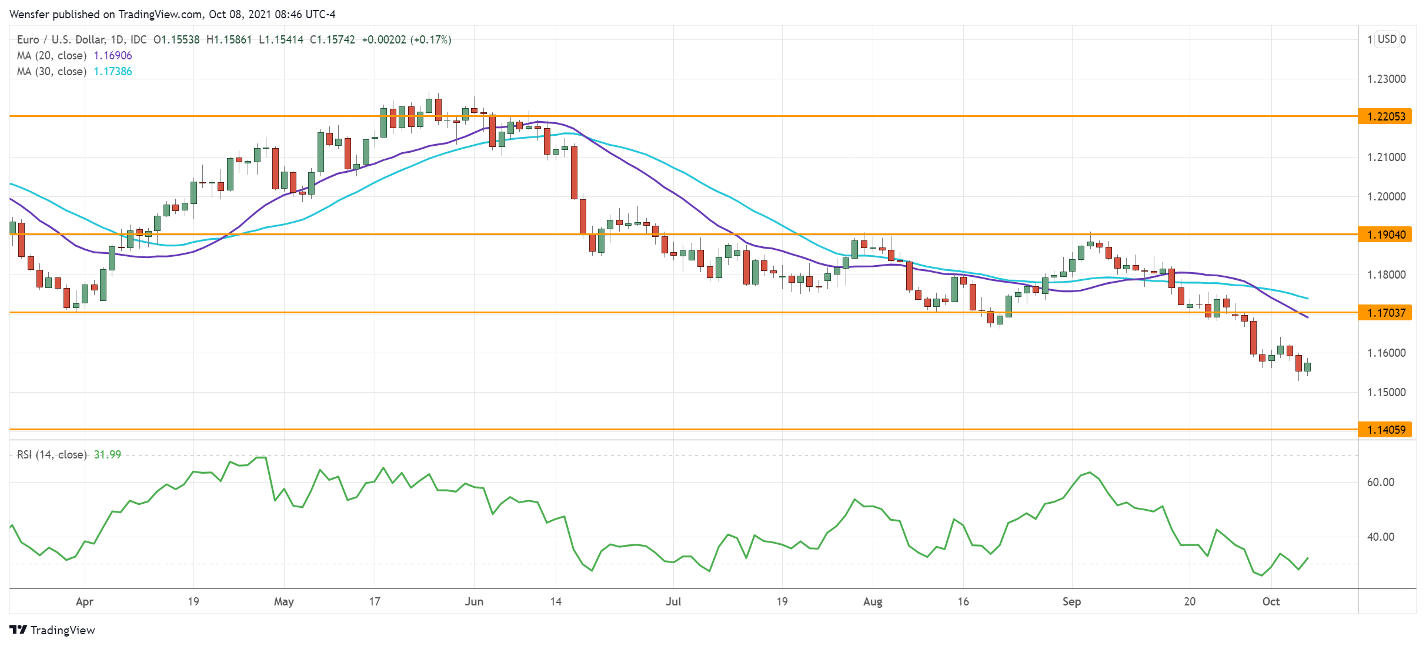Click the Oct date on time axis
Screen dimensions: 1426x646
pyautogui.click(x=1271, y=601)
